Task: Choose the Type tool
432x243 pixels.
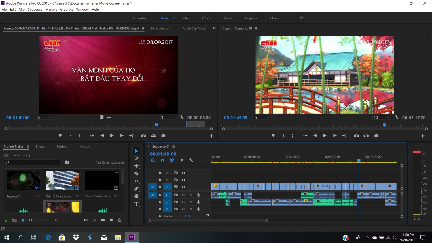Action: [x=137, y=204]
